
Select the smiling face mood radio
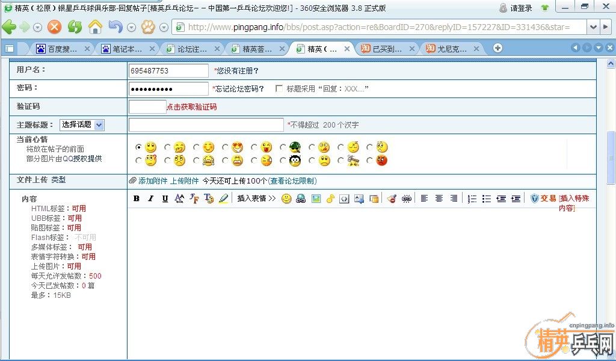[x=138, y=147]
